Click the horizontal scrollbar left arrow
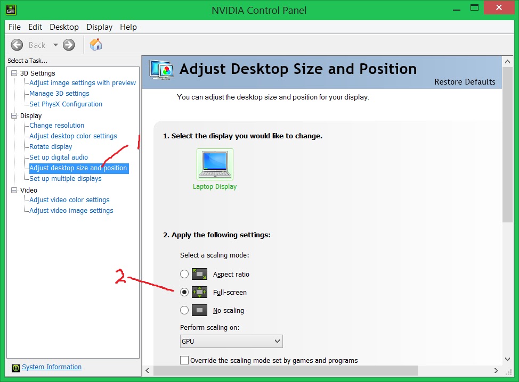This screenshot has width=519, height=382. (148, 370)
